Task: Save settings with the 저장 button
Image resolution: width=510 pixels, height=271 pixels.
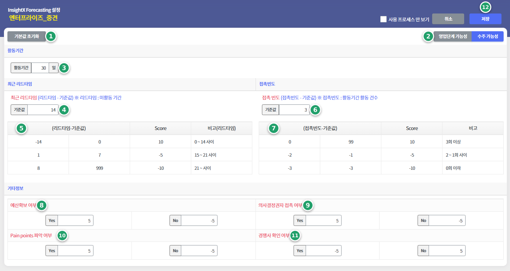Action: coord(485,19)
